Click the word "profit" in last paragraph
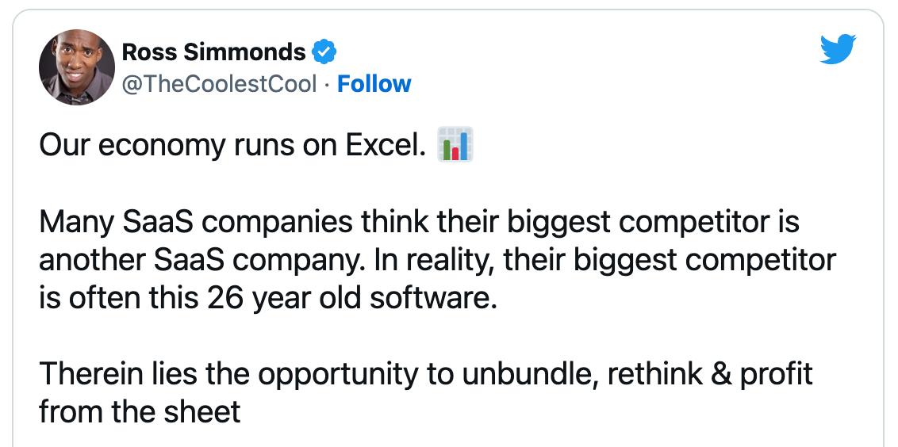Screen dimensions: 898x447 (776, 376)
